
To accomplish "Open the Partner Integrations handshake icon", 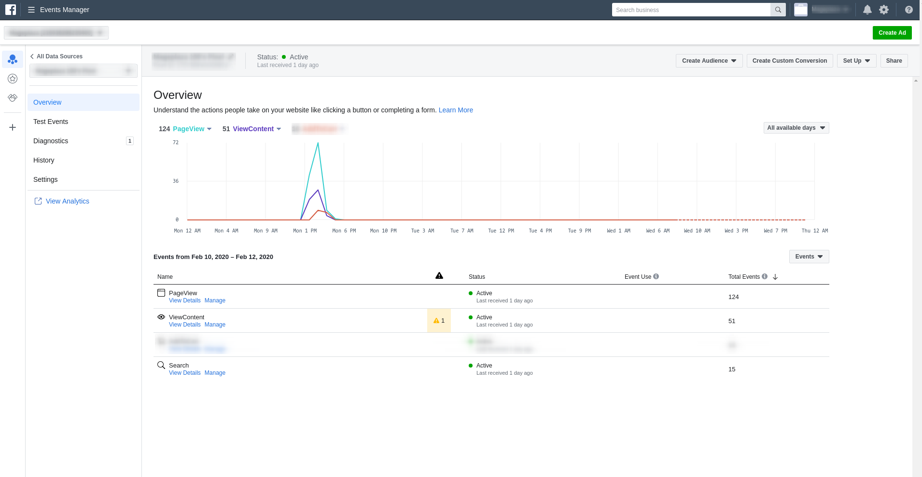I will click(13, 98).
